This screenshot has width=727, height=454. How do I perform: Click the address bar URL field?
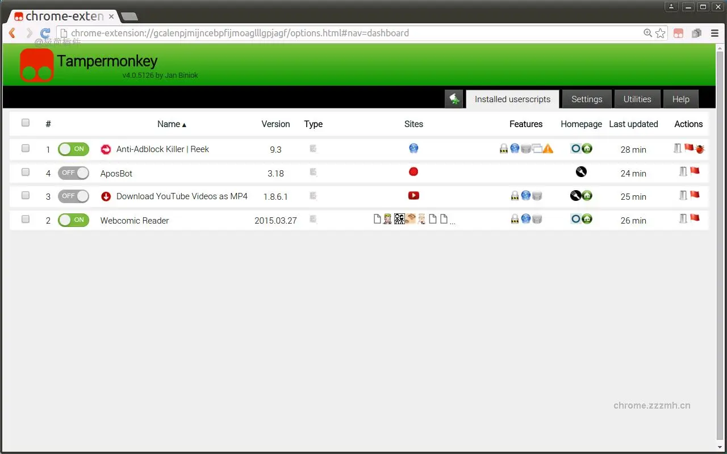pyautogui.click(x=341, y=33)
